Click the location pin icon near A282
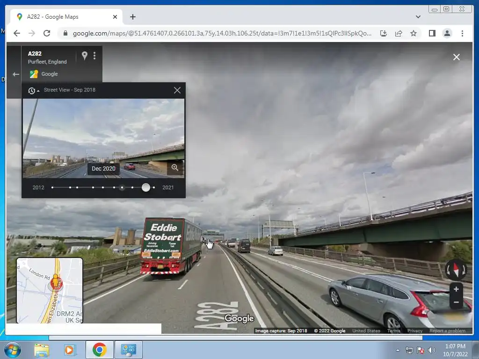 (x=85, y=56)
